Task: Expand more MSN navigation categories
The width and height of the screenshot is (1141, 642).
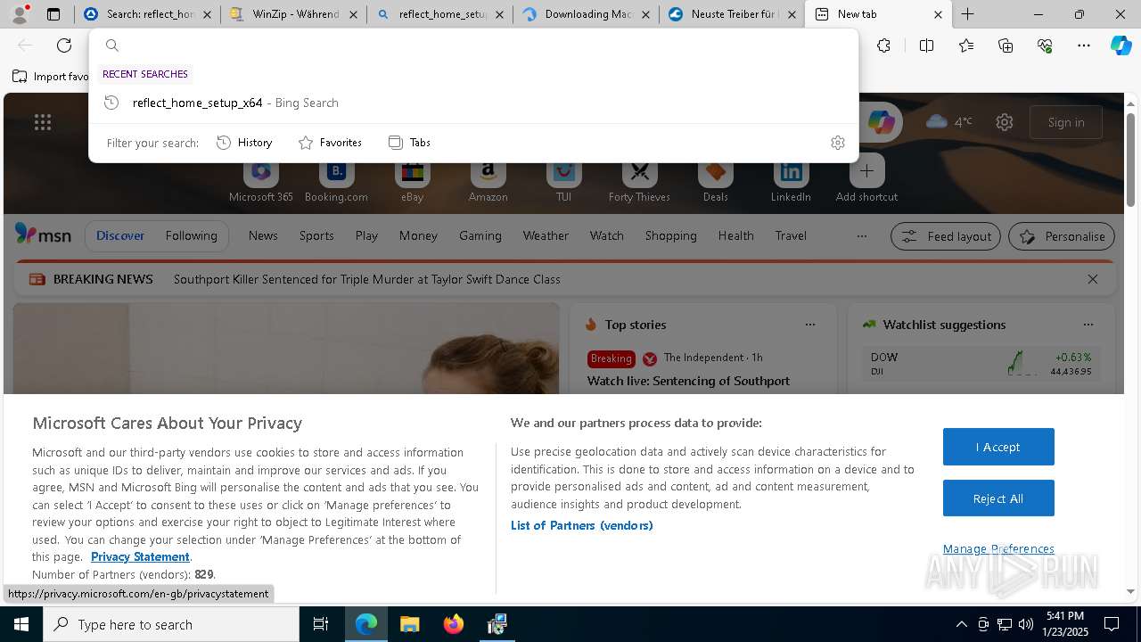Action: coord(861,236)
